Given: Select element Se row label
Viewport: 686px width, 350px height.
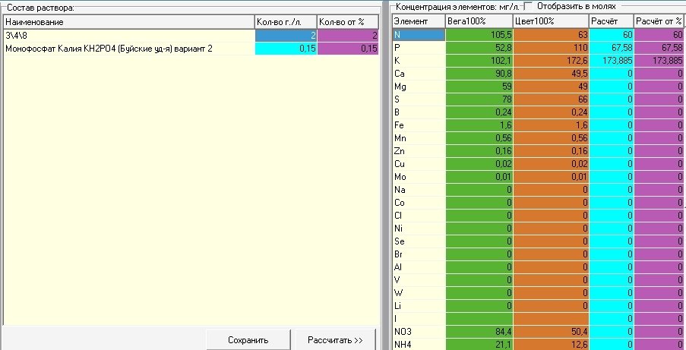Looking at the screenshot, I should pos(419,241).
